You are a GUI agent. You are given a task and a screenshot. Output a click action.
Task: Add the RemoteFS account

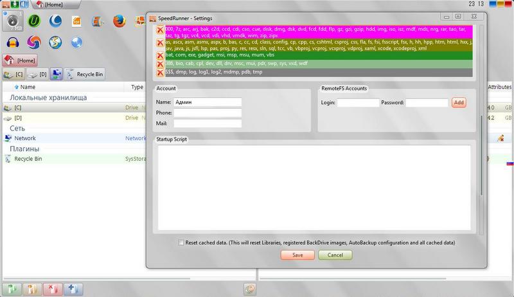459,103
